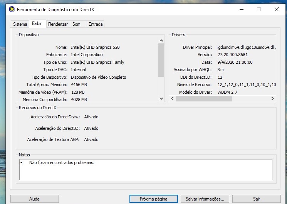Click 'Sim' next to Assinado por WHQL
Image resolution: width=287 pixels, height=204 pixels.
pos(220,70)
